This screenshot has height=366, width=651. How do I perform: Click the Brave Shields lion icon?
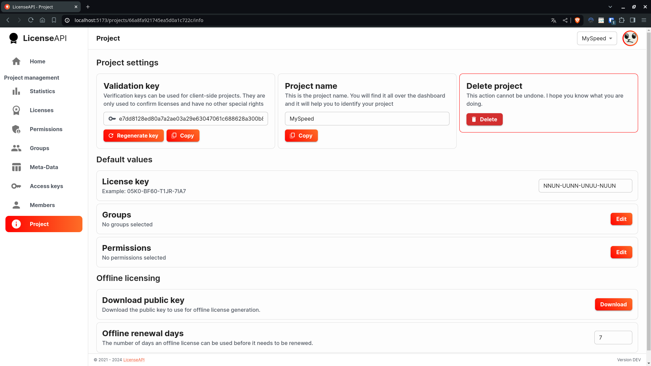577,20
